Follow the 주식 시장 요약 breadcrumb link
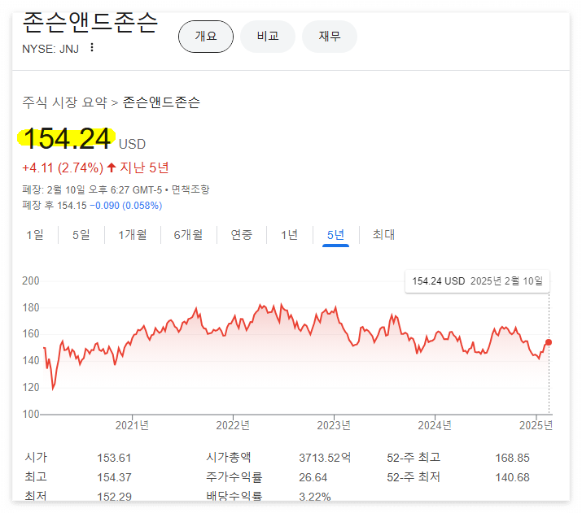The image size is (582, 513). point(64,102)
